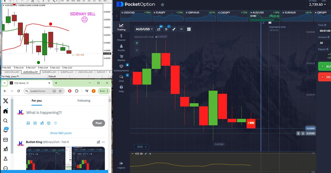Collapse CCI 20 indicator panel arrow

[132, 154]
